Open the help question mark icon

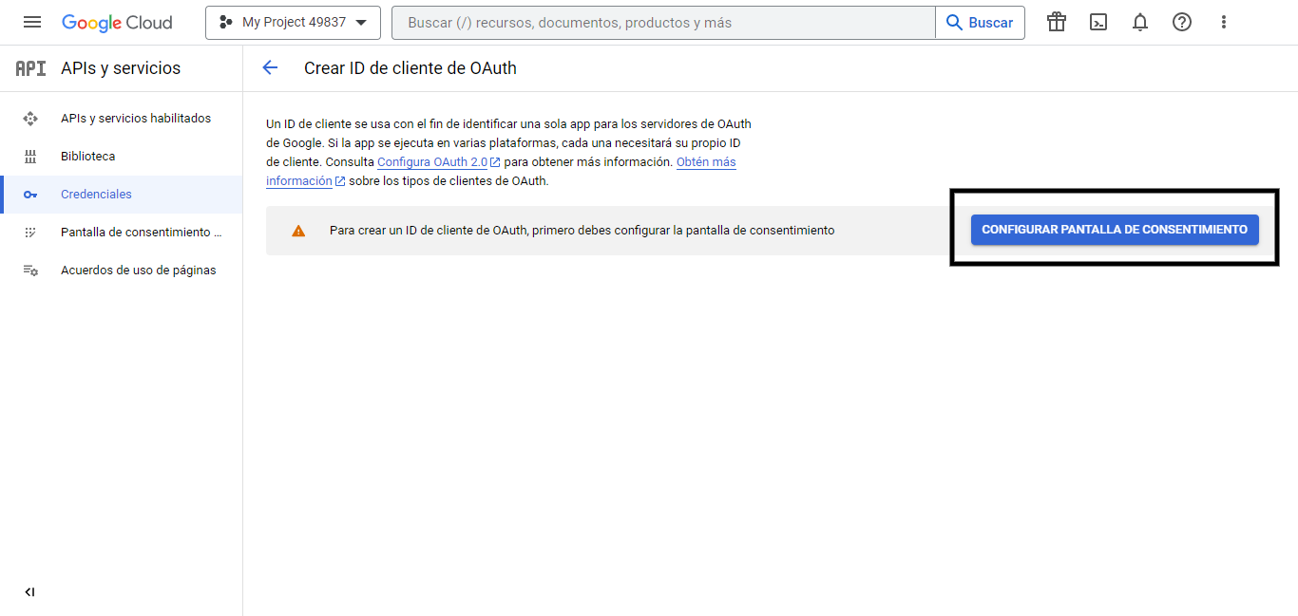(x=1182, y=22)
